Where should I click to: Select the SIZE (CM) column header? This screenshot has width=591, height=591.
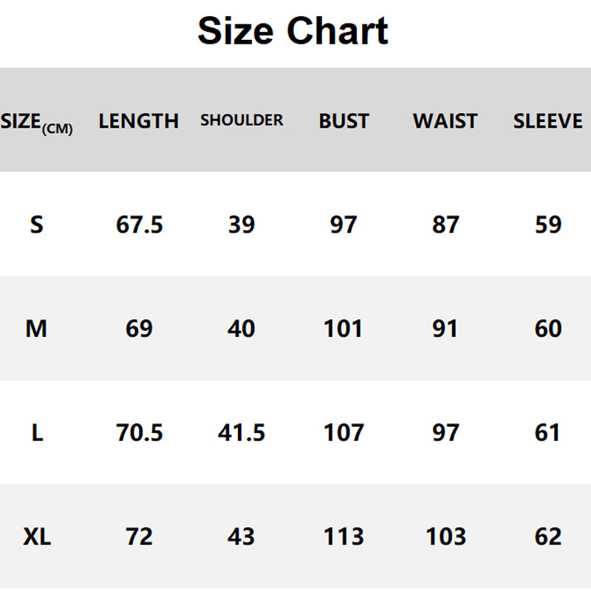coord(37,123)
